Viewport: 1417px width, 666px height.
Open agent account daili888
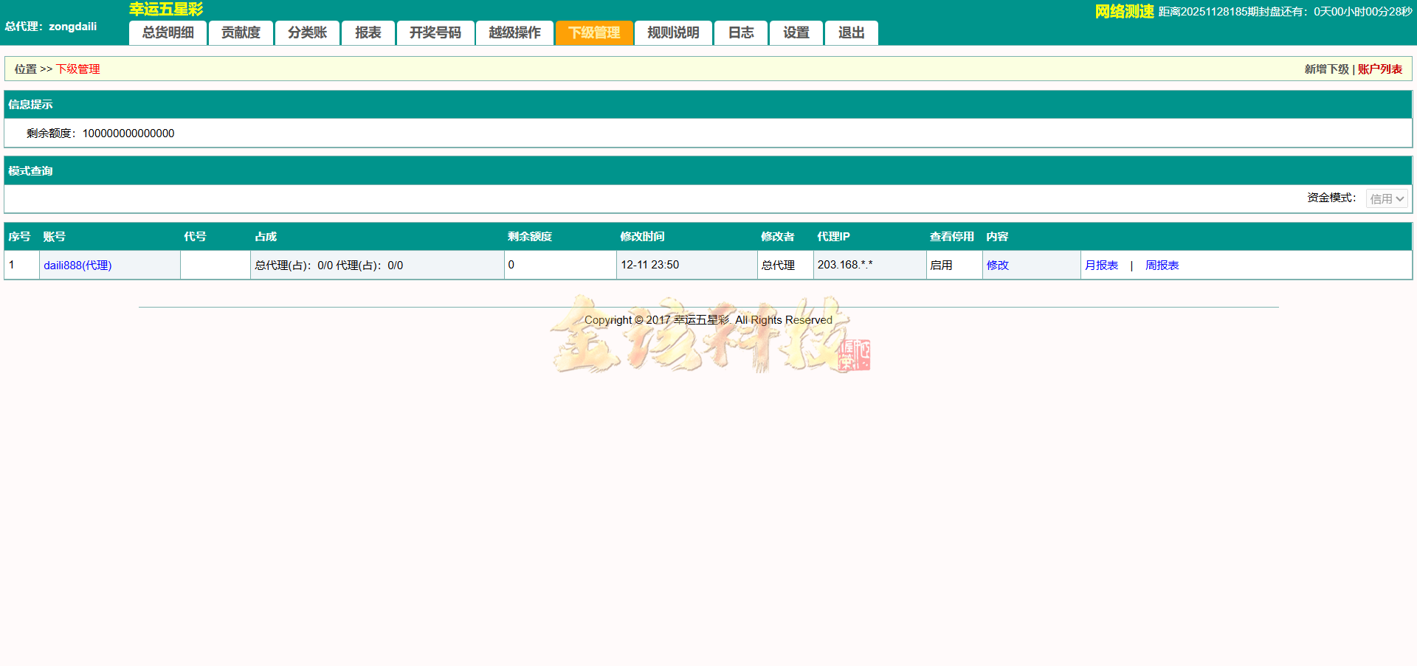pos(77,265)
